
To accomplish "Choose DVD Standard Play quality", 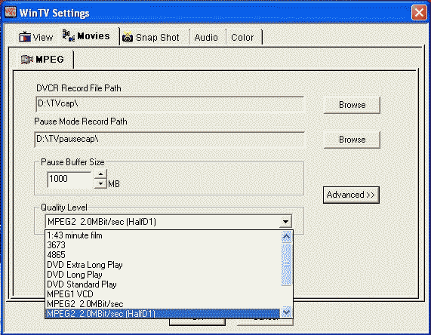I will [x=163, y=284].
